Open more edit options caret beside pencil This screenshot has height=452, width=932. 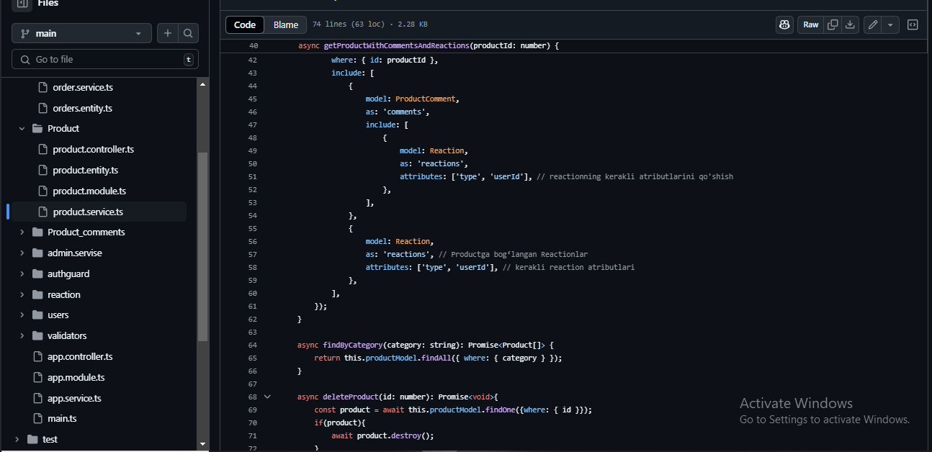pyautogui.click(x=891, y=24)
